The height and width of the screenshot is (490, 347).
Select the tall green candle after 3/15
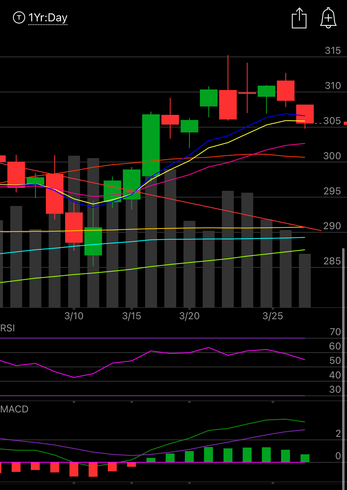click(x=151, y=145)
